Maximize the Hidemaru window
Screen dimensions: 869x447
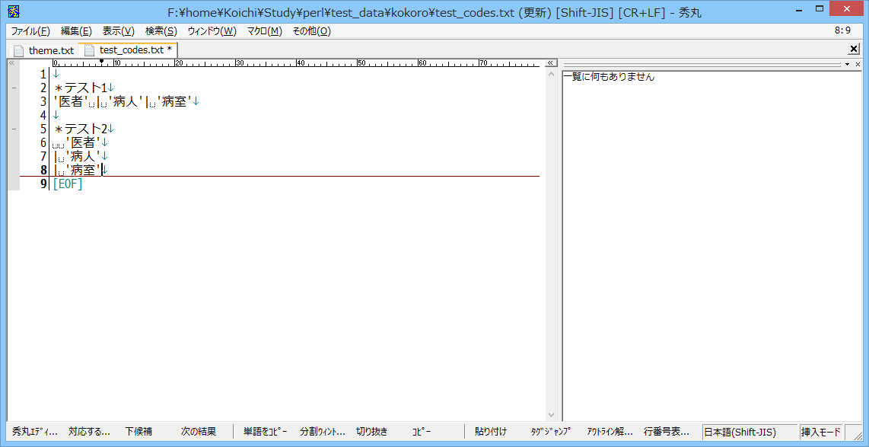point(820,9)
